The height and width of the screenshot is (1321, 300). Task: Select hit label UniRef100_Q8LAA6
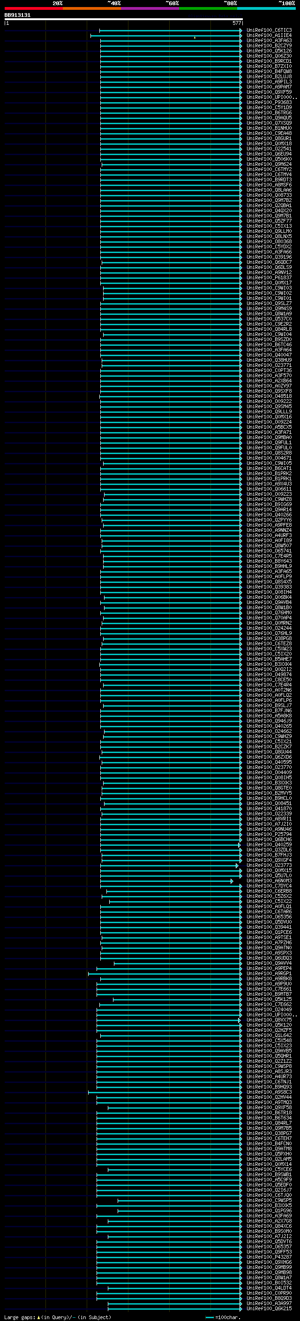pyautogui.click(x=269, y=190)
